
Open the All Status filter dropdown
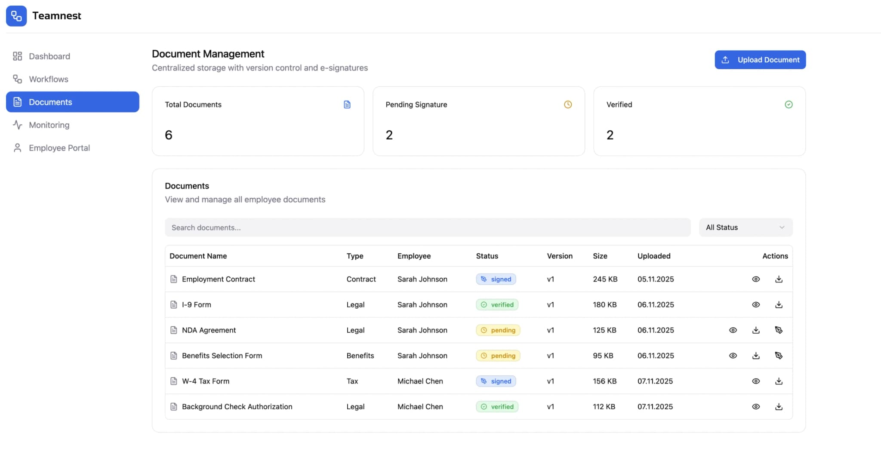click(745, 227)
